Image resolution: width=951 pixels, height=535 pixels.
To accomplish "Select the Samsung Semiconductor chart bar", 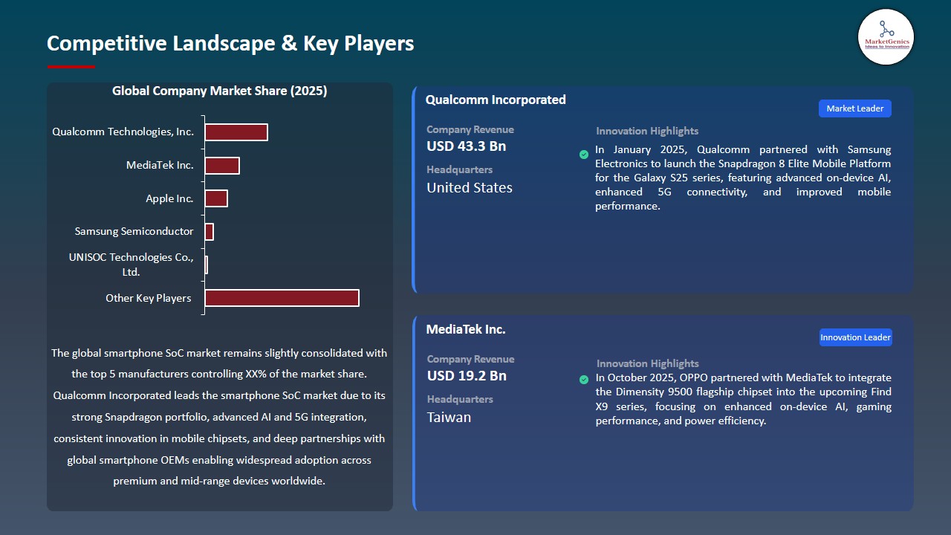I will point(209,232).
